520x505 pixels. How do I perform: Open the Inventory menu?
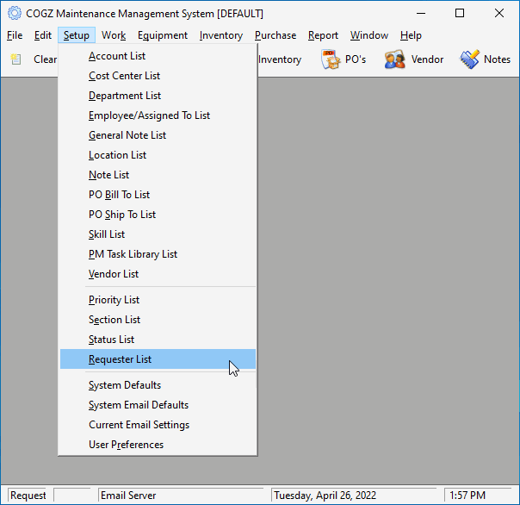click(x=221, y=35)
